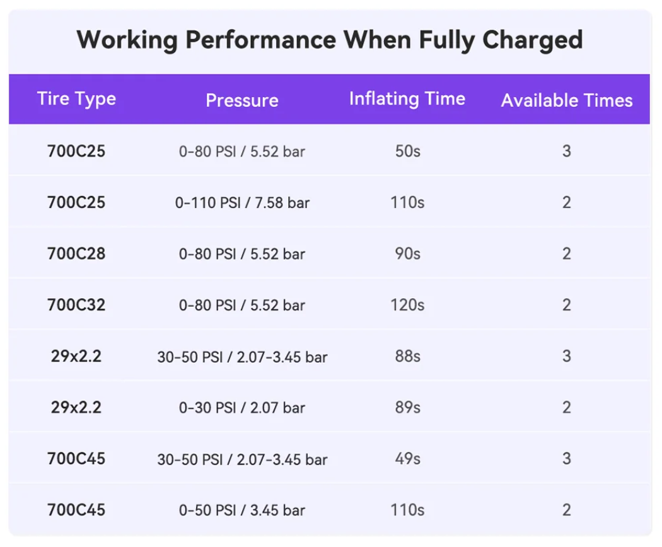Click available times 3 in 700C25 row
Image resolution: width=662 pixels, height=547 pixels.
567,151
